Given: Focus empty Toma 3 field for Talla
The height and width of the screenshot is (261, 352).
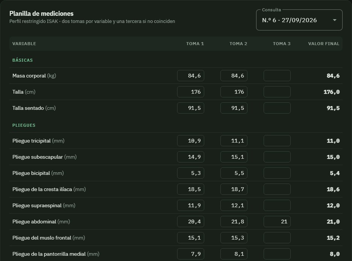Looking at the screenshot, I should pyautogui.click(x=277, y=92).
